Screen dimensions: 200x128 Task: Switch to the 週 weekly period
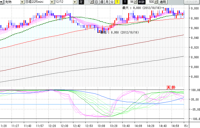point(102,2)
